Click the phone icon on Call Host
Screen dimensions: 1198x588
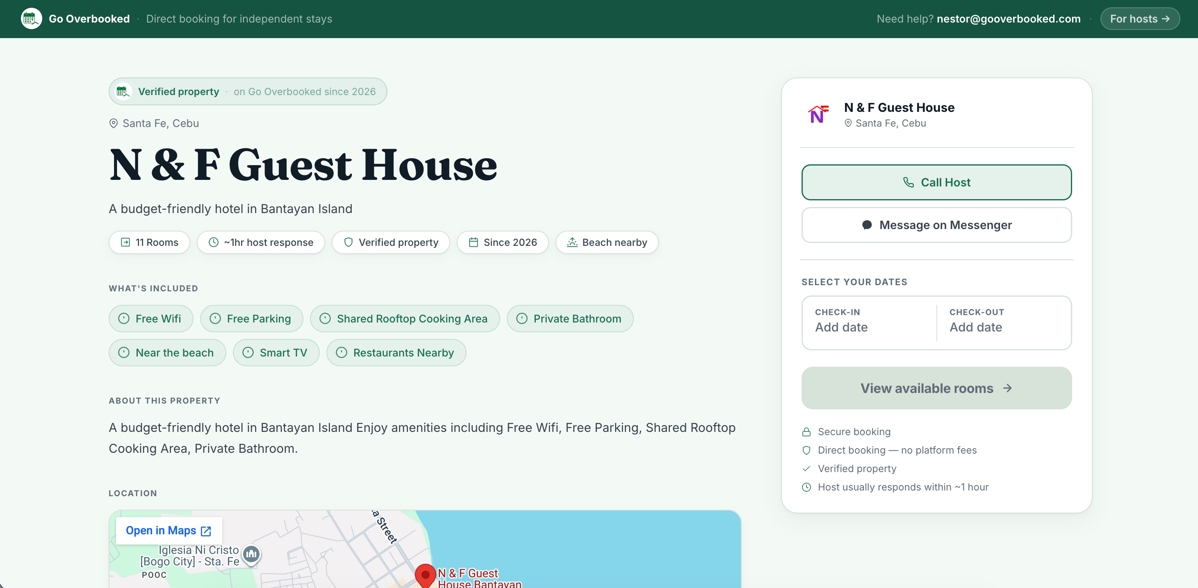click(908, 182)
